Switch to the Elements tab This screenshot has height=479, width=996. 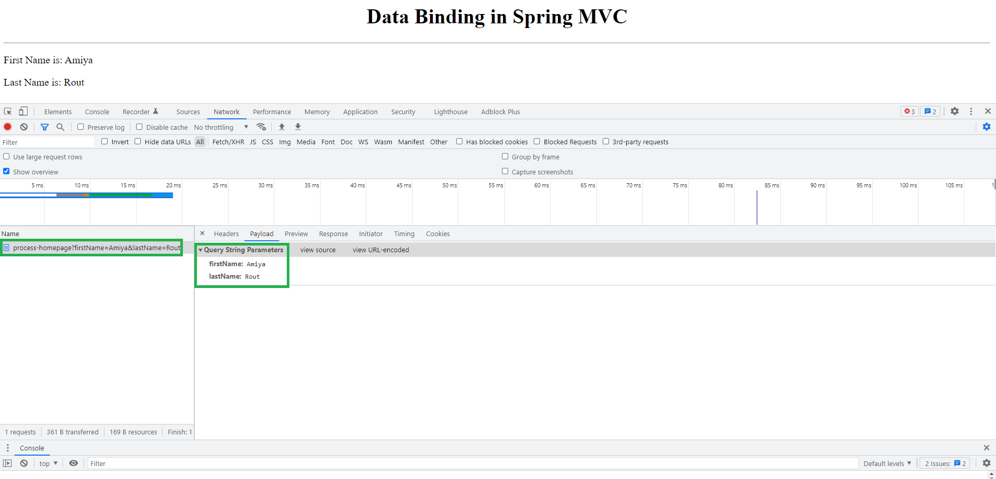click(58, 112)
